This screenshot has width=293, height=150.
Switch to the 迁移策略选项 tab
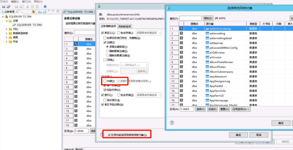108,26
